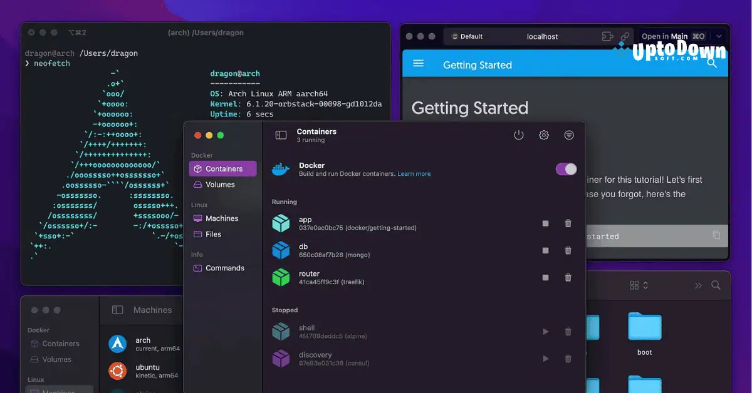Open Files in the OrbStack sidebar
Image resolution: width=752 pixels, height=393 pixels.
(212, 234)
